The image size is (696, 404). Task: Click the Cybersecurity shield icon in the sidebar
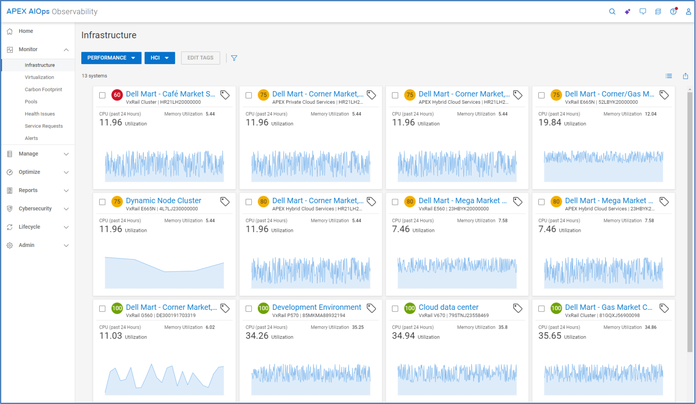point(10,209)
